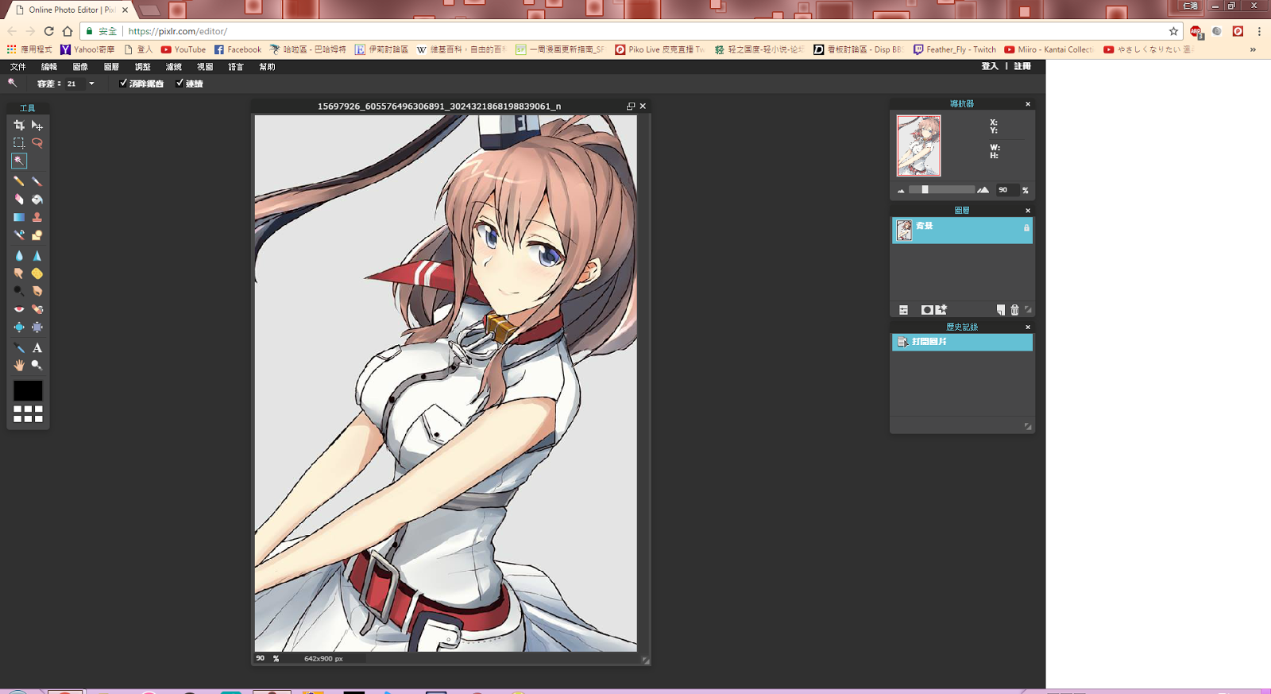
Task: Click the tolerance value field showing 21
Action: pos(75,83)
